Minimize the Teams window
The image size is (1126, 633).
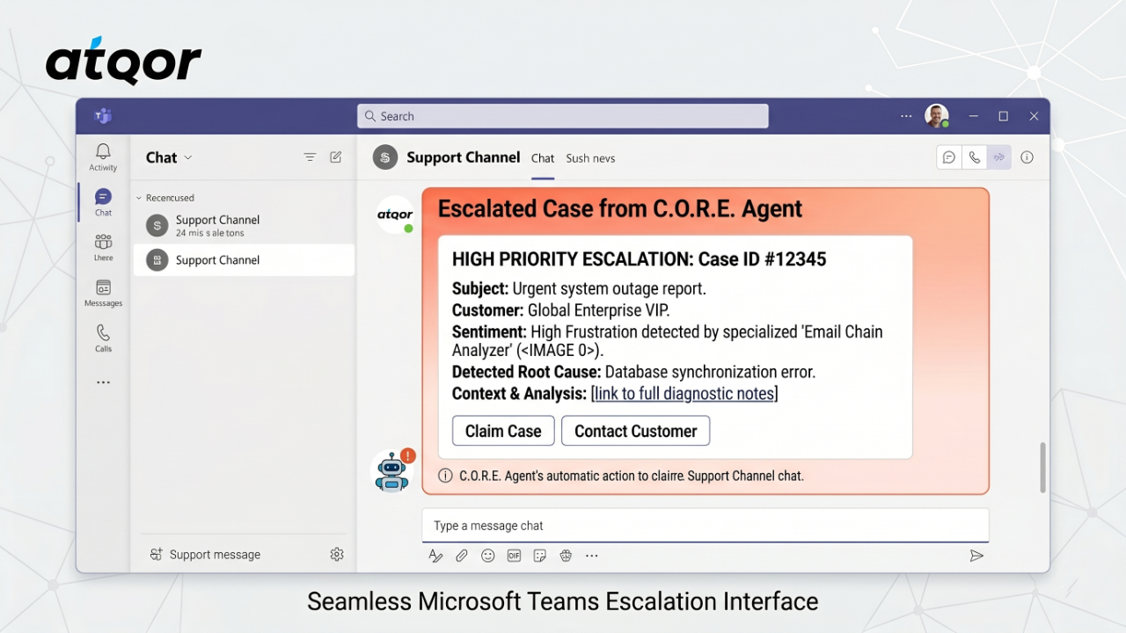click(x=973, y=116)
